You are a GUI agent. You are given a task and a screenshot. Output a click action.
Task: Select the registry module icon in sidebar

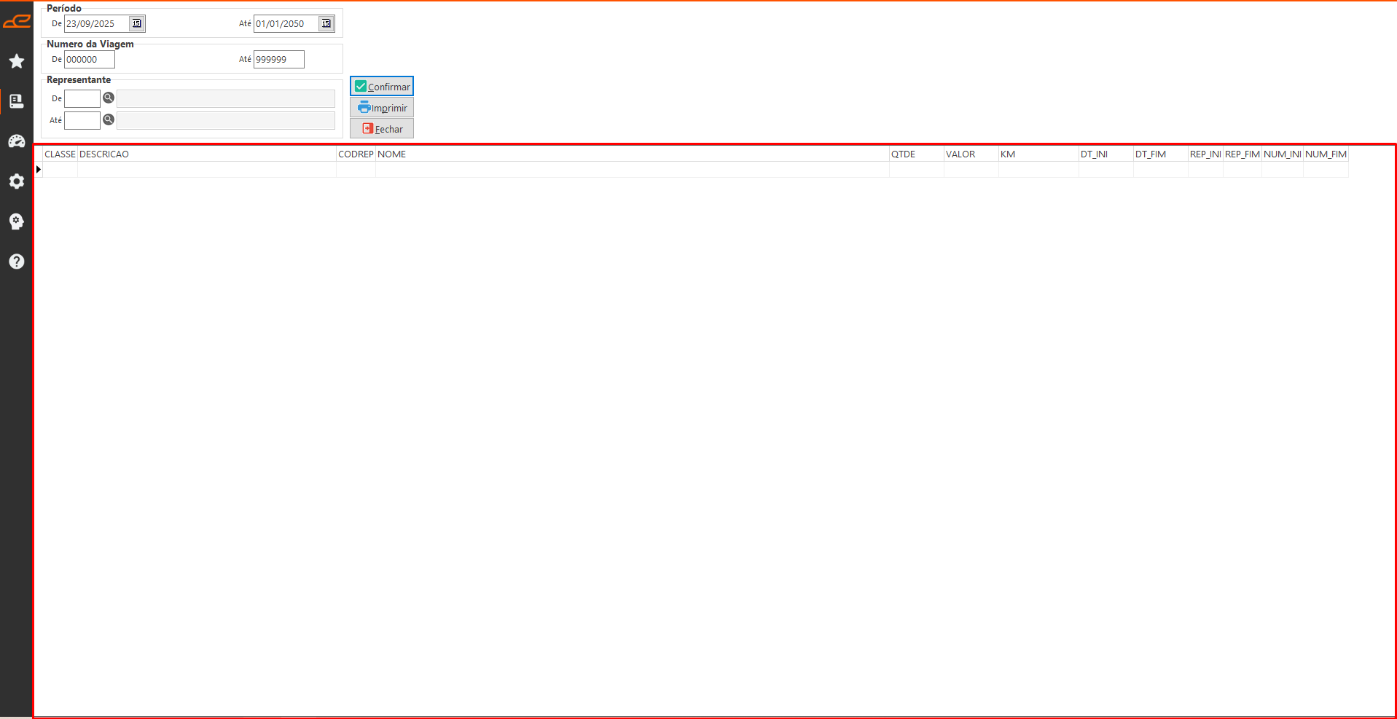(16, 101)
